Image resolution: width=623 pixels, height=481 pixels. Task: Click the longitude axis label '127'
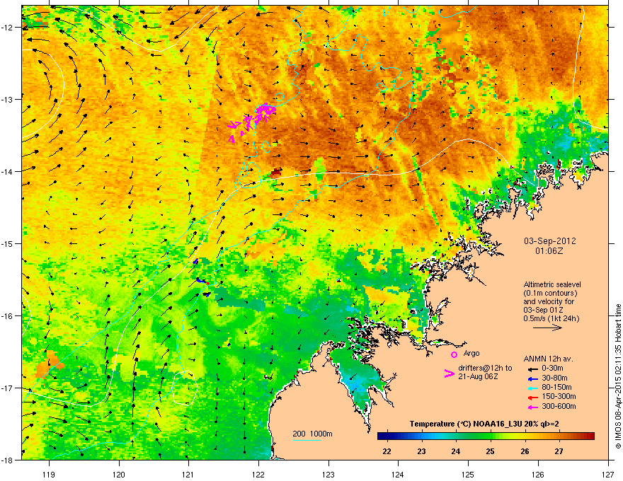pos(608,475)
